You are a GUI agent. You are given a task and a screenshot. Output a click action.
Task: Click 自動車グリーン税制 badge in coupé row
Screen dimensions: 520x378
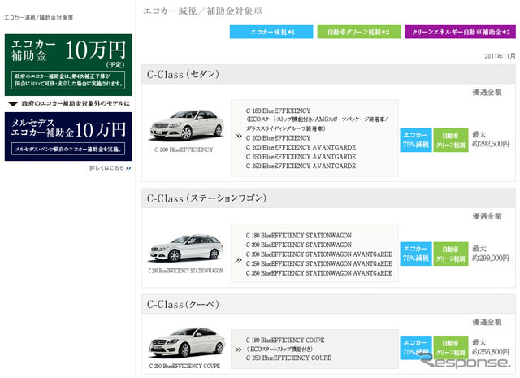451,347
